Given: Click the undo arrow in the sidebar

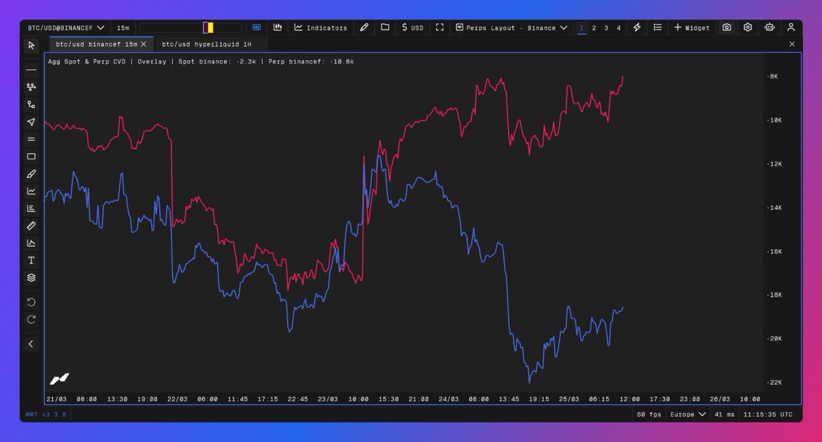Looking at the screenshot, I should pyautogui.click(x=31, y=302).
